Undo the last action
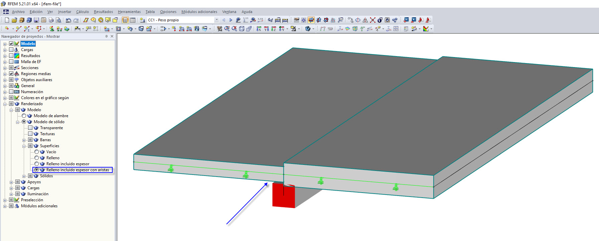This screenshot has height=241, width=599. tap(69, 20)
